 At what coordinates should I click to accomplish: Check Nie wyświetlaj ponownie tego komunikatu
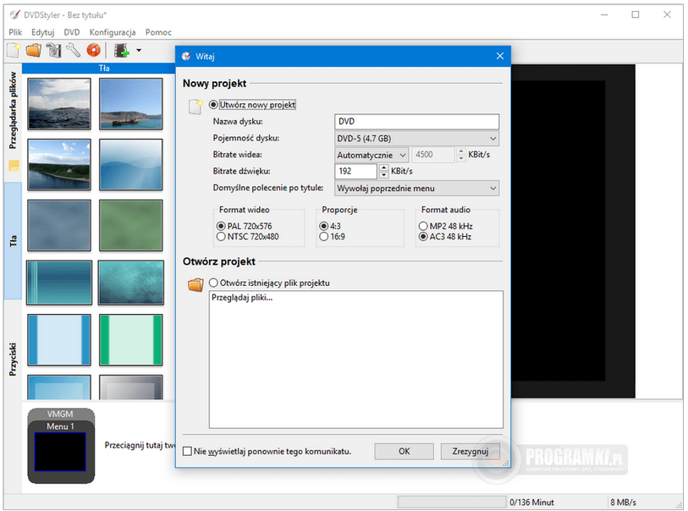coord(187,451)
